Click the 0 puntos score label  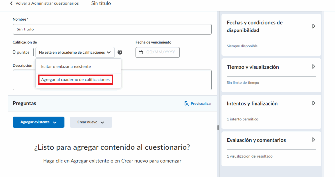click(x=21, y=52)
